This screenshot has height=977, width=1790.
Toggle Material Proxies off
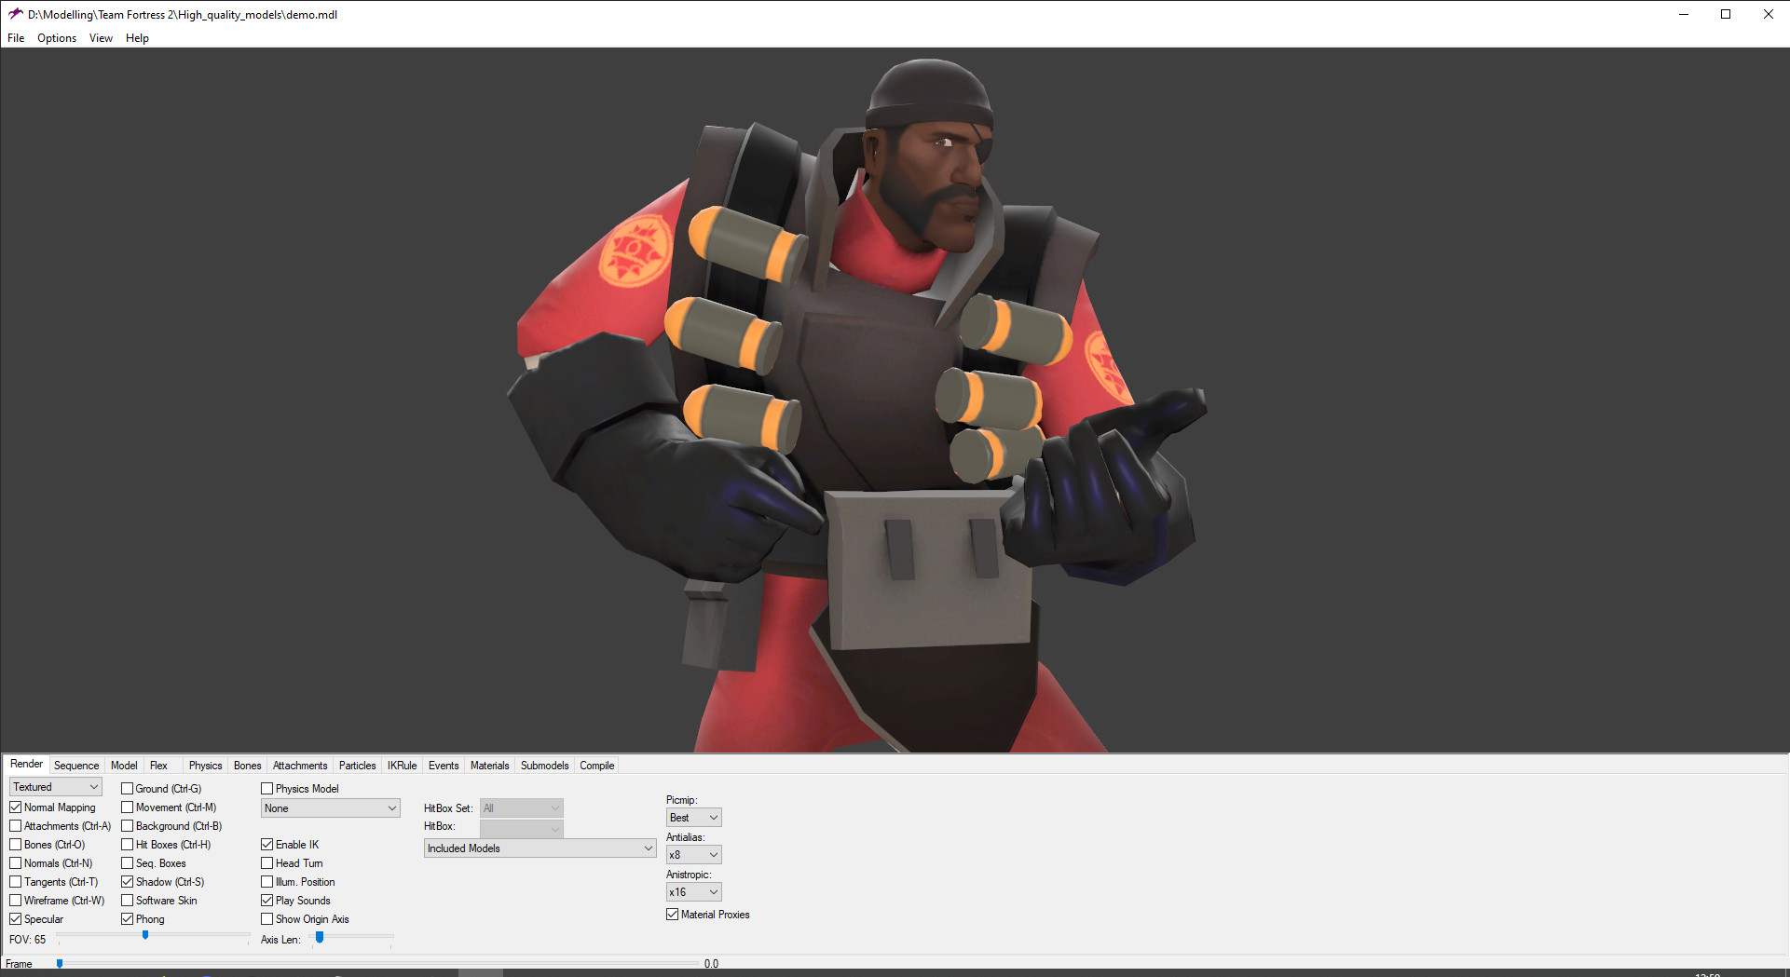(672, 914)
